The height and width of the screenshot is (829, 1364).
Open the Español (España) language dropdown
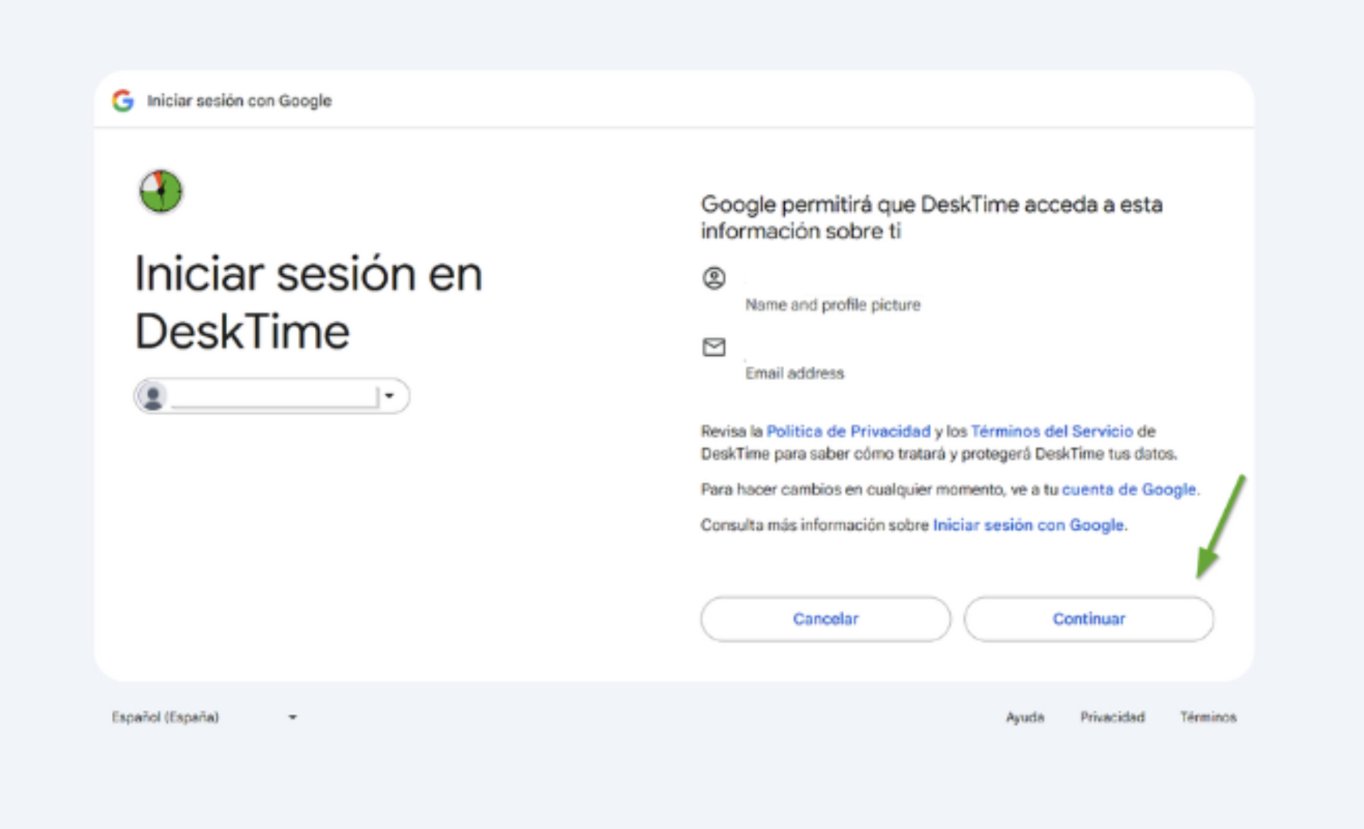(x=165, y=717)
